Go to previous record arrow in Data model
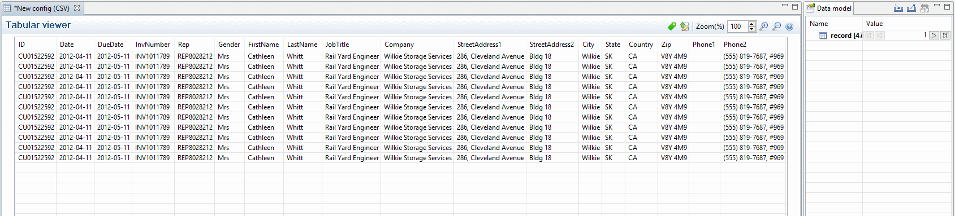The height and width of the screenshot is (216, 955). click(x=879, y=36)
